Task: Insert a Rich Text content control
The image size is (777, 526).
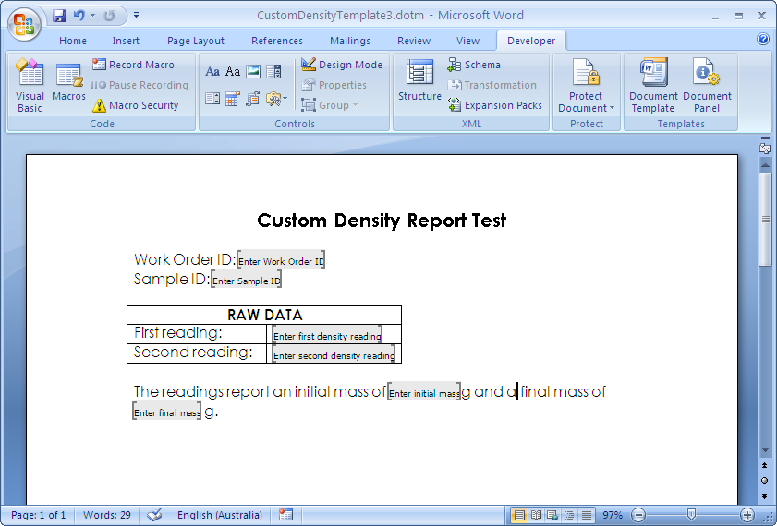Action: coord(212,72)
